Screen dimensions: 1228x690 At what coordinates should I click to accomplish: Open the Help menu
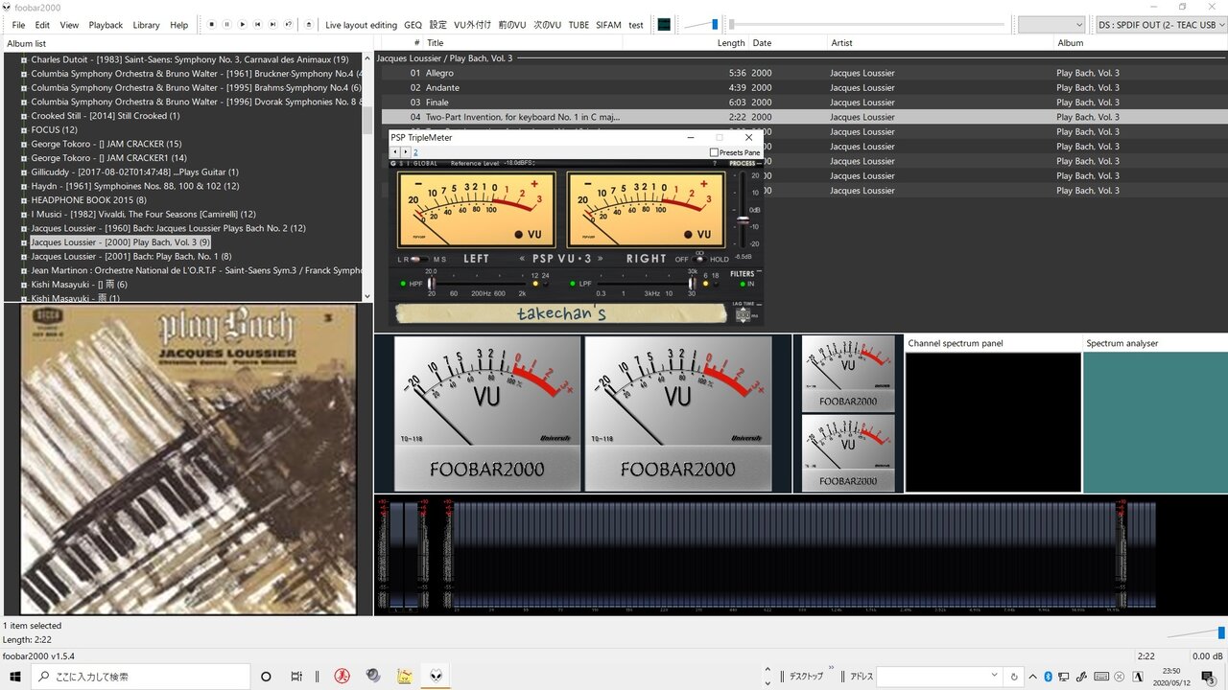coord(179,25)
